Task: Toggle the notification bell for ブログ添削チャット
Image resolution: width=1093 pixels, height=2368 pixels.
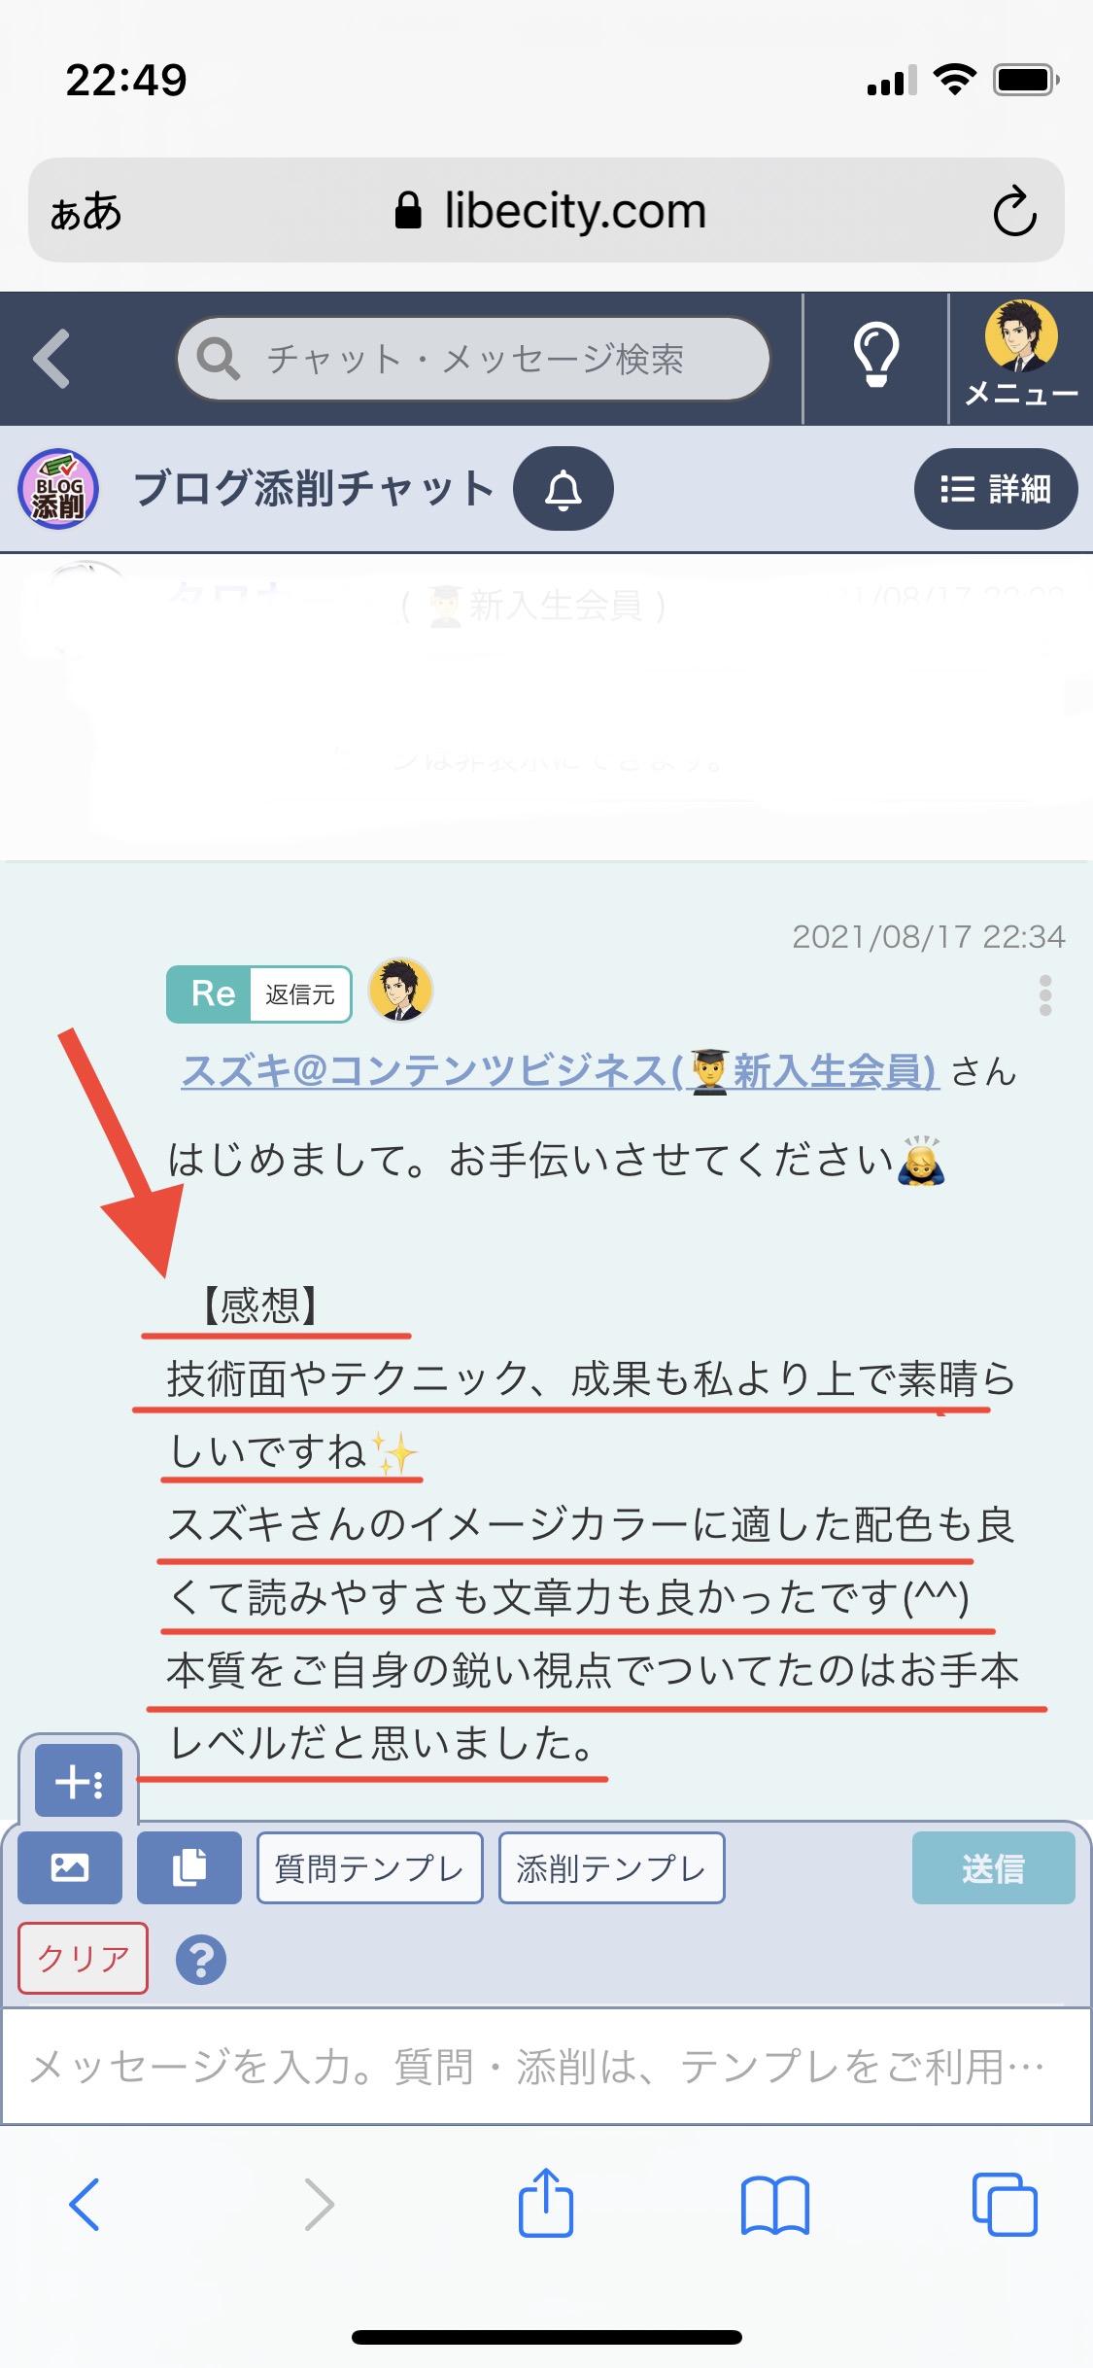Action: 564,489
